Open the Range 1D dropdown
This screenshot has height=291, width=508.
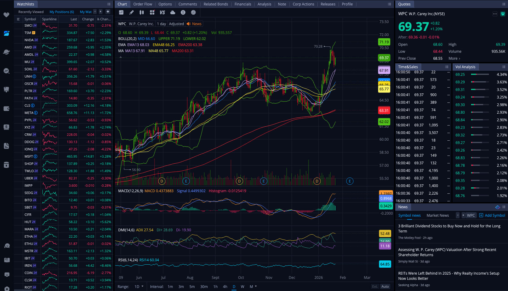point(139,286)
